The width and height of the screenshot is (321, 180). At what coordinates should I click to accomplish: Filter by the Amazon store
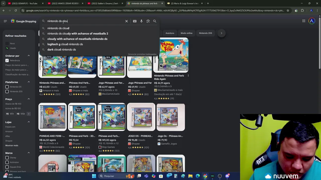(x=9, y=131)
